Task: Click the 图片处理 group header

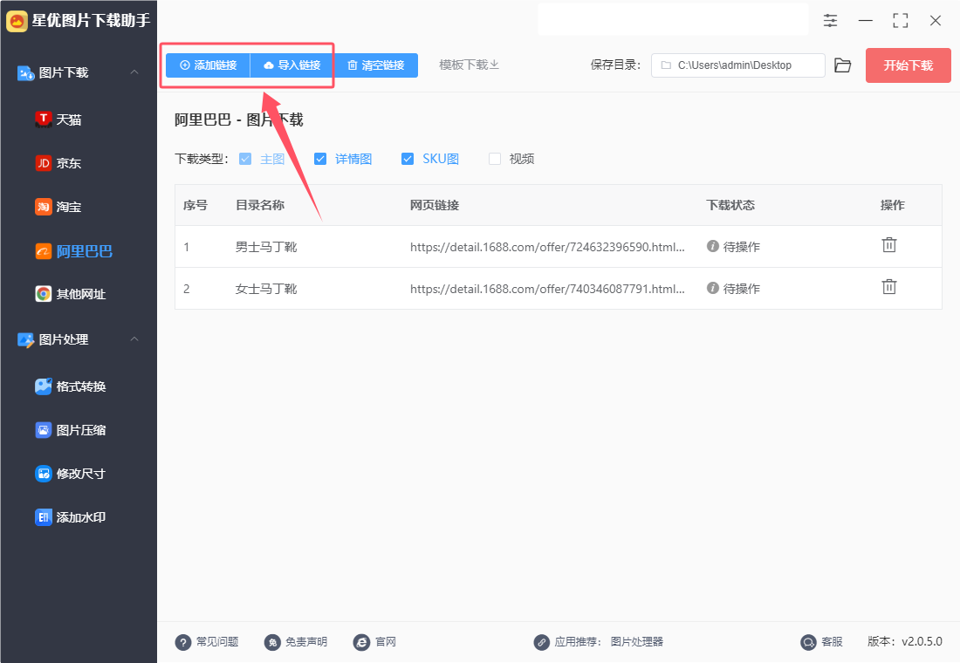Action: tap(79, 339)
